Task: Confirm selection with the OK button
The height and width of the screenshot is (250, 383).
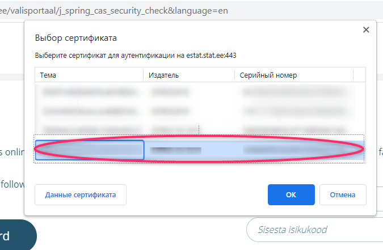Action: pos(291,194)
